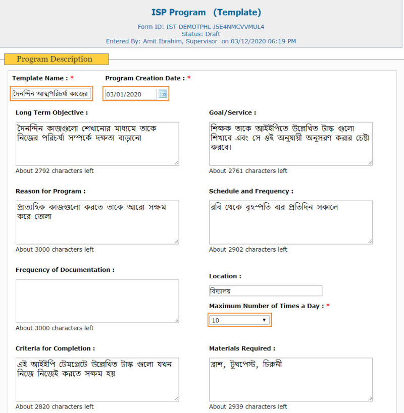Screen dimensions: 404x413
Task: Click the empty Frequency of Documentation textarea
Action: click(97, 301)
